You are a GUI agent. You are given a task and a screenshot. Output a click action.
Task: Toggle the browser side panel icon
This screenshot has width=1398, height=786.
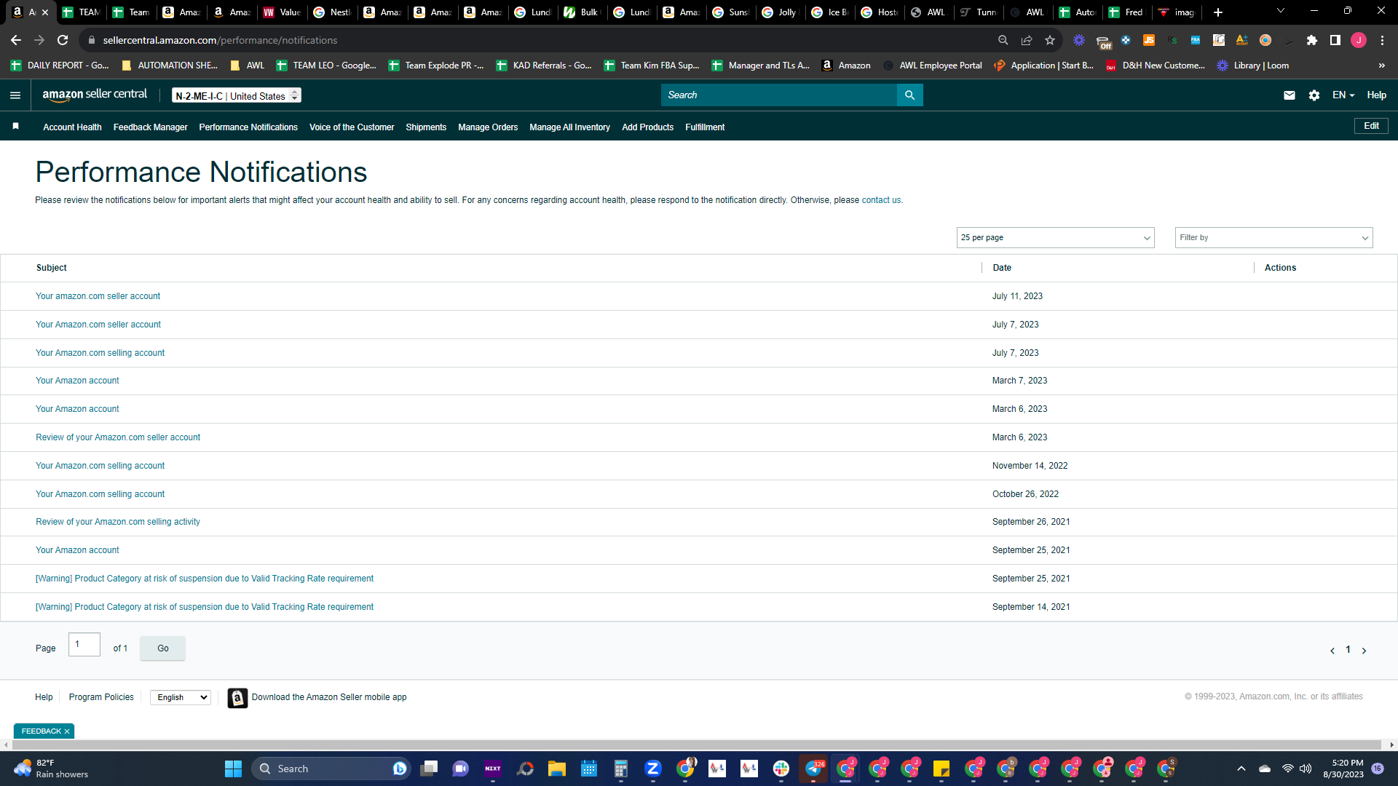click(1335, 40)
